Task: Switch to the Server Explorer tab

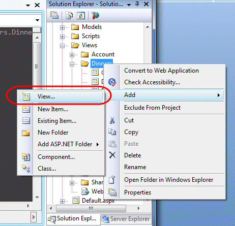Action: [126, 219]
